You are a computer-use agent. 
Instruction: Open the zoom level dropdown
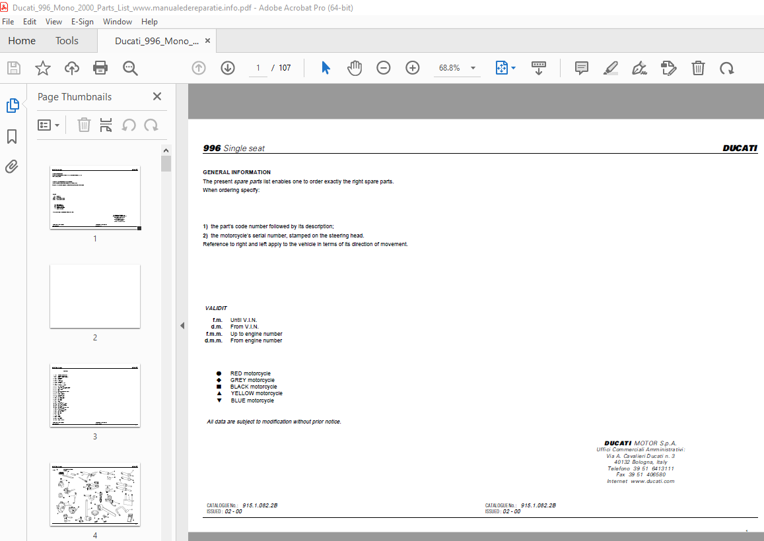click(x=473, y=68)
